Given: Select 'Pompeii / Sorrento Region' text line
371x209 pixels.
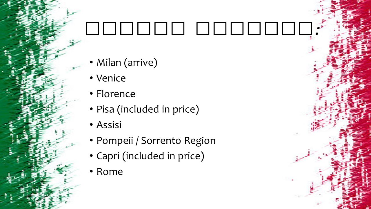Looking at the screenshot, I should coord(156,141).
